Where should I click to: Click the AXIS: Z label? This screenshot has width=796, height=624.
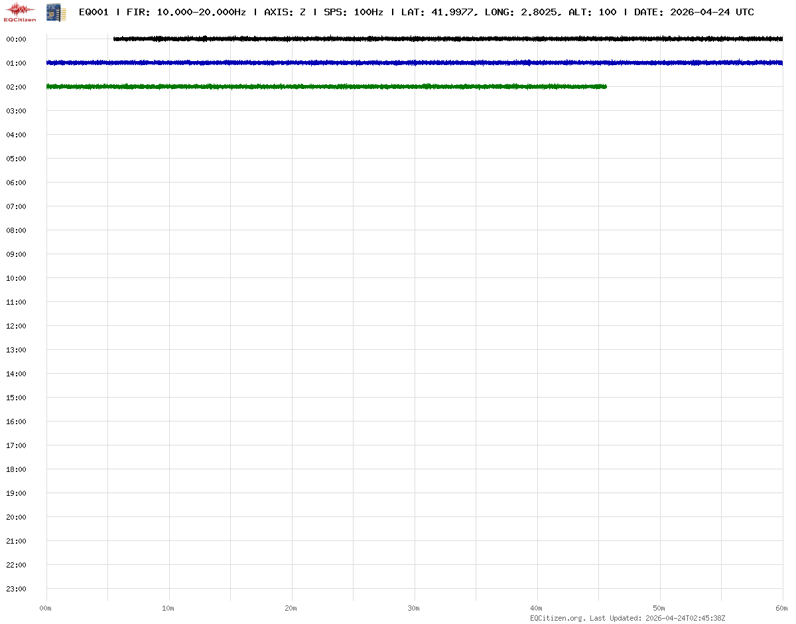pos(285,12)
